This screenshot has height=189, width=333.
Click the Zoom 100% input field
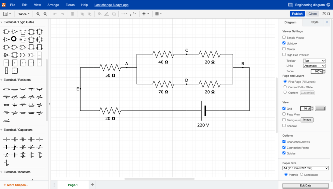[317, 71]
